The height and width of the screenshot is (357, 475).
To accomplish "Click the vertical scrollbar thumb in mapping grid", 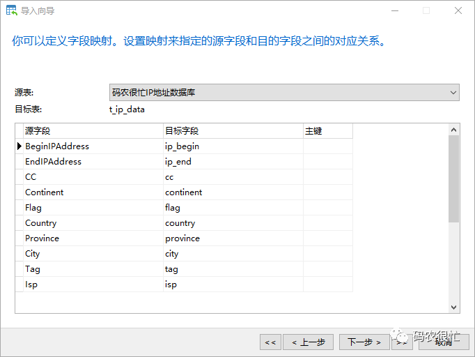I will [453, 179].
